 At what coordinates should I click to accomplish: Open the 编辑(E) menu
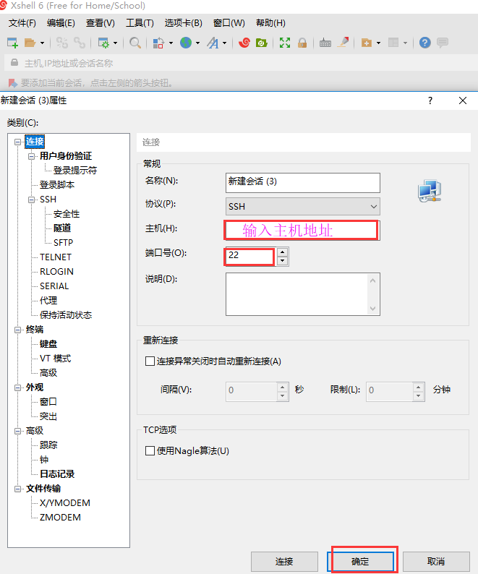click(61, 23)
